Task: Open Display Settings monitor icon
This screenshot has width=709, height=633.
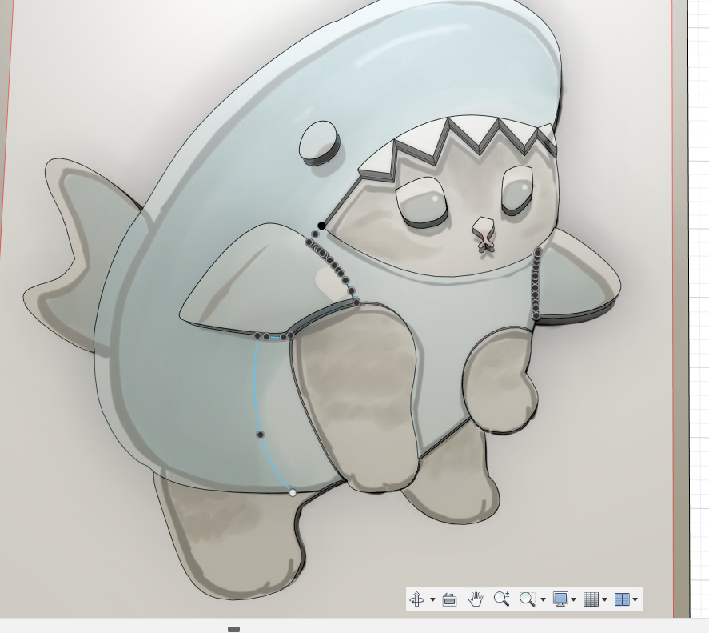Action: click(x=560, y=599)
